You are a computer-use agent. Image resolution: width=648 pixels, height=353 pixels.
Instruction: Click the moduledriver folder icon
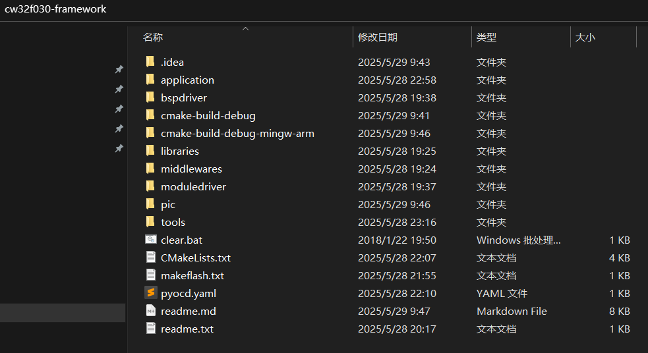(150, 186)
